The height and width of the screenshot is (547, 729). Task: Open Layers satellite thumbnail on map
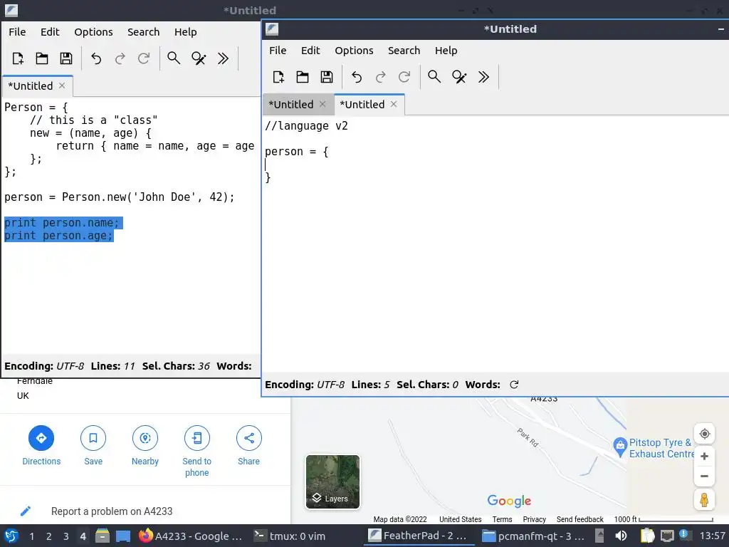(332, 481)
